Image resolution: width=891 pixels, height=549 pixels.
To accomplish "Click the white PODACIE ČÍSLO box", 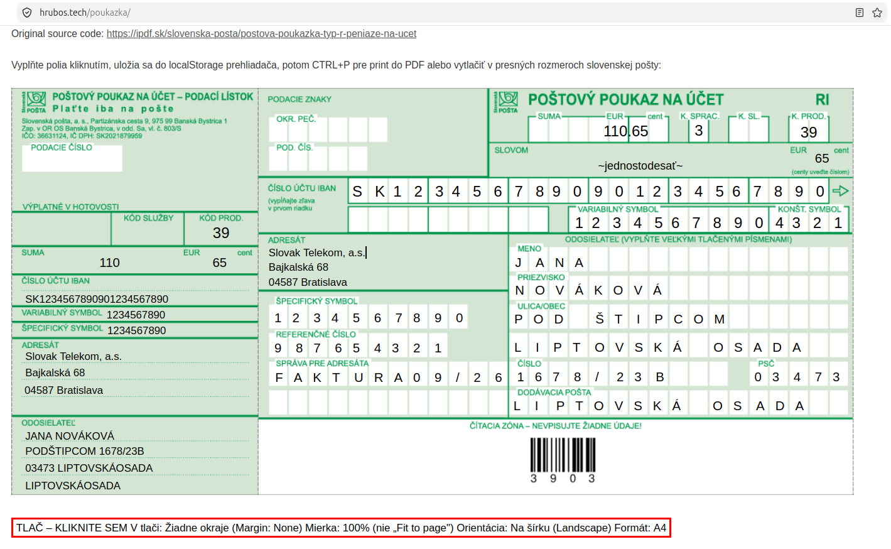I will [x=72, y=158].
